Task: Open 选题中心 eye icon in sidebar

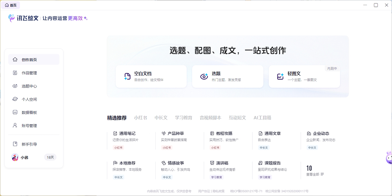Action: (15, 86)
